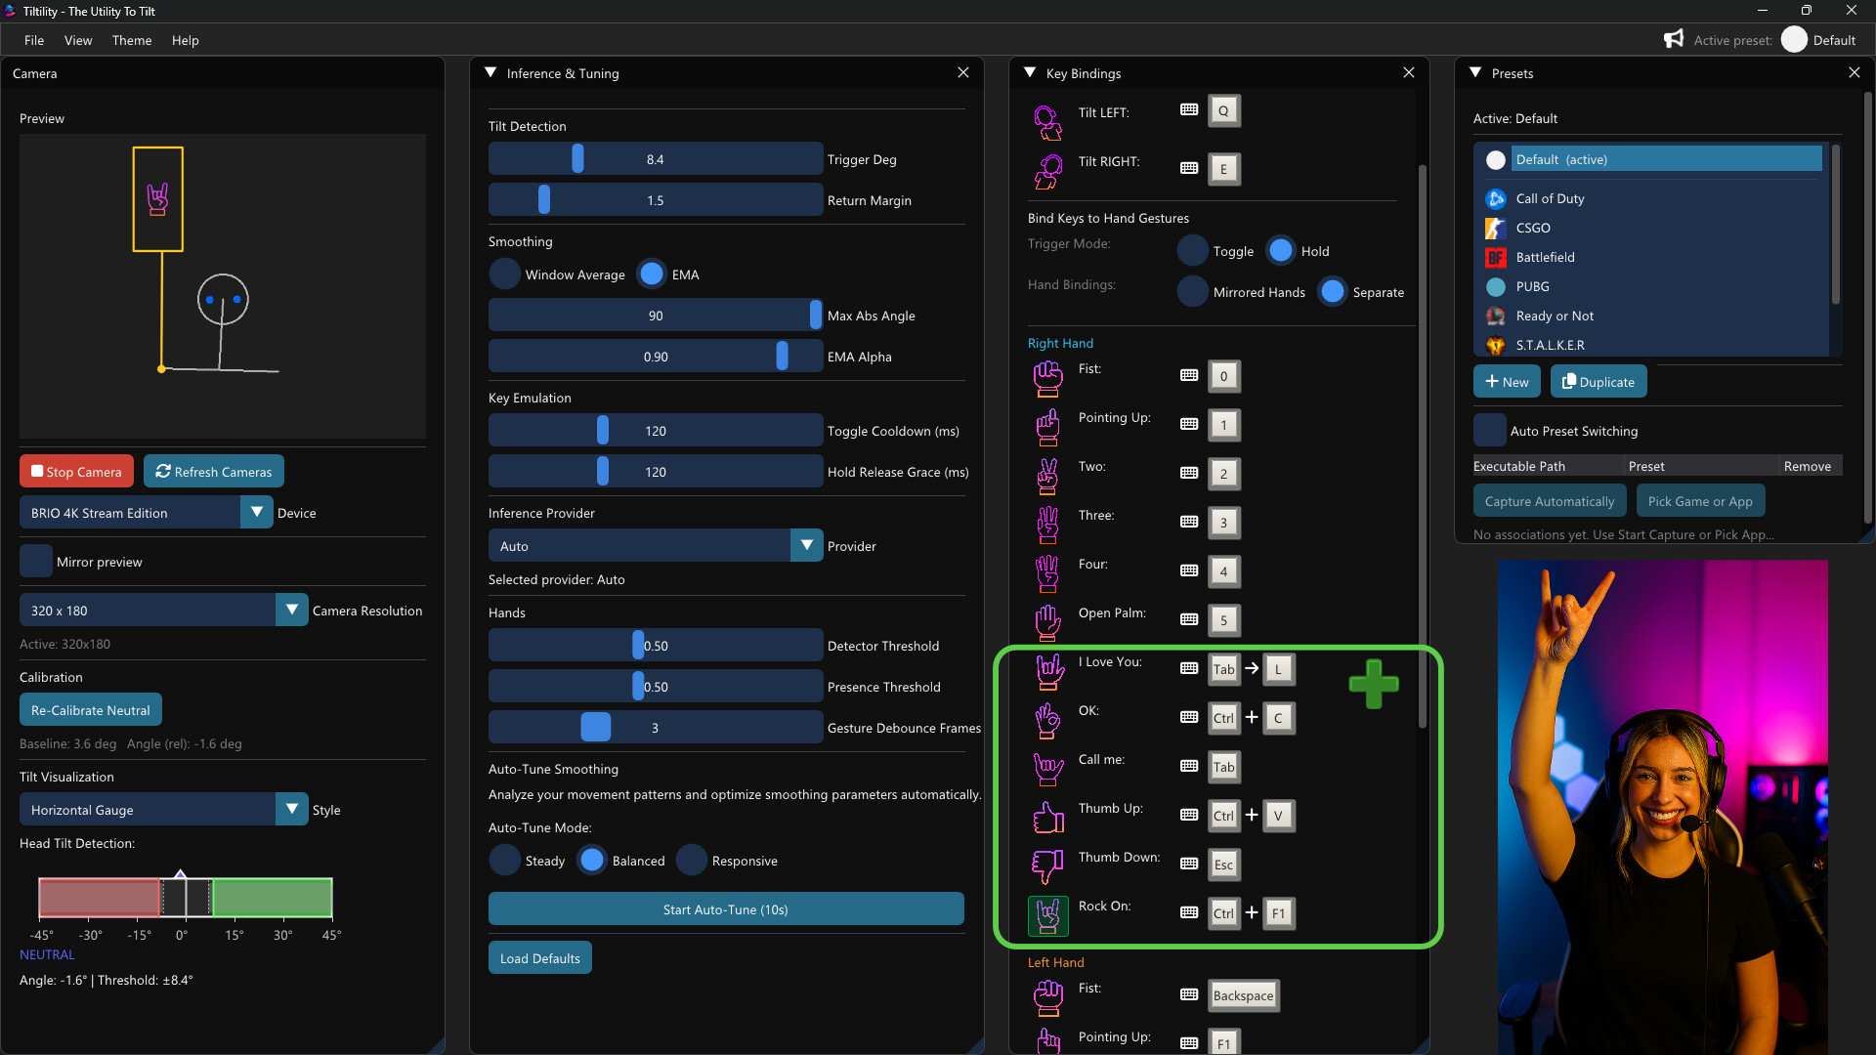Adjust the EMA Alpha slider
The image size is (1876, 1055).
(x=782, y=356)
